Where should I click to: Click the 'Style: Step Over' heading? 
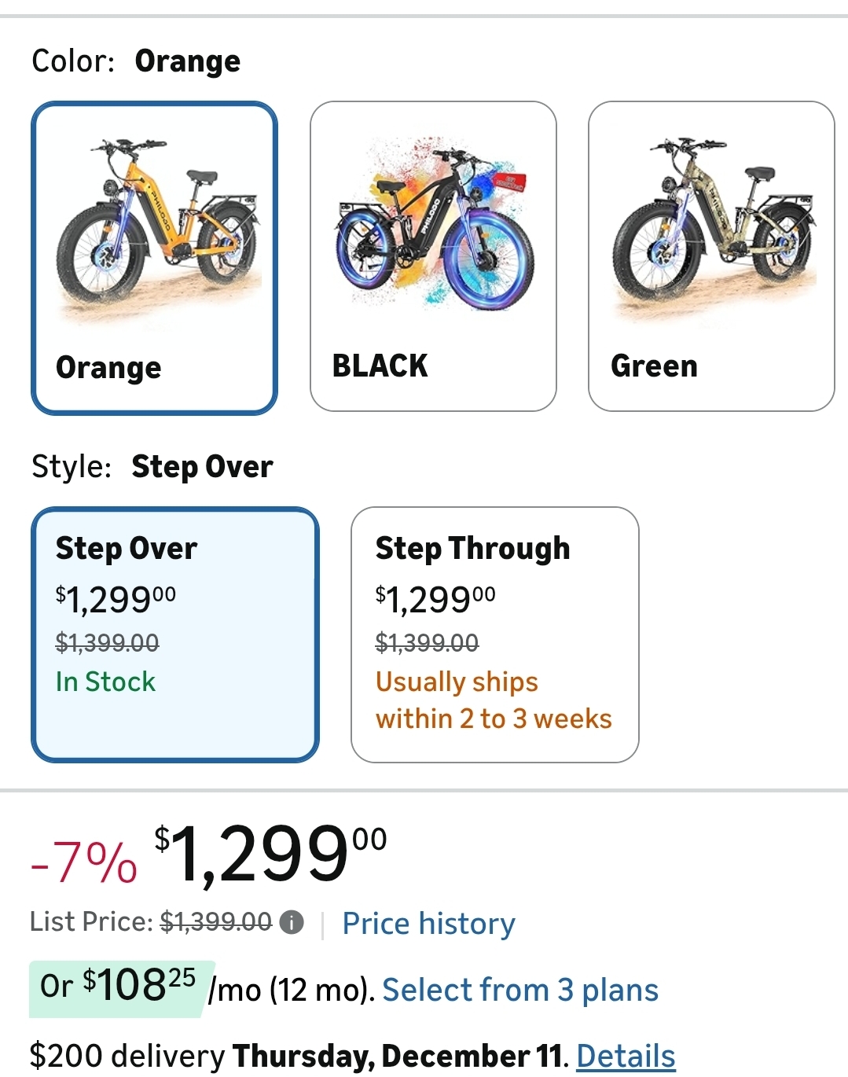coord(152,467)
